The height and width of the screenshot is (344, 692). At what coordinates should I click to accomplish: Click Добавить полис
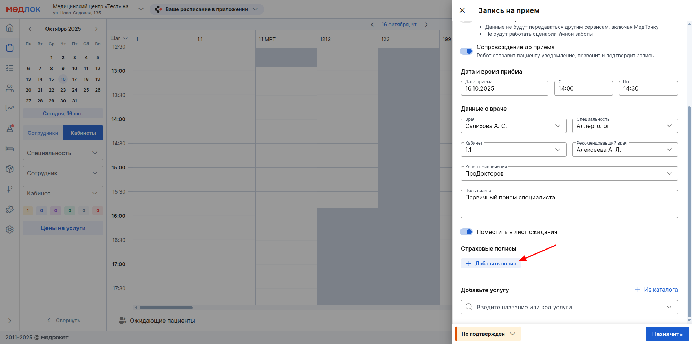tap(491, 264)
